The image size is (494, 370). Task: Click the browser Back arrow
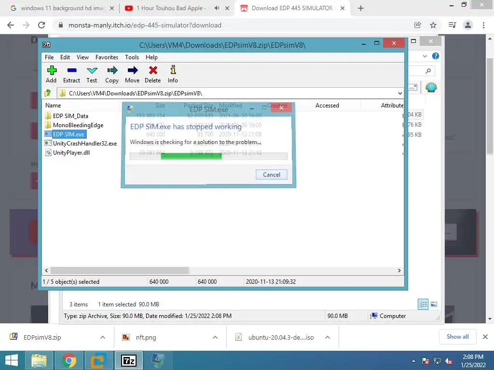(x=11, y=25)
